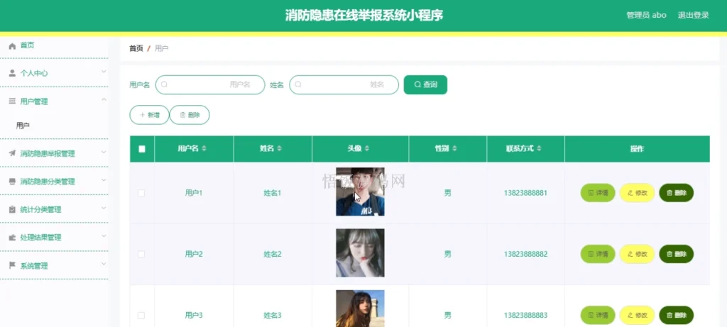727x327 pixels.
Task: Select the checkbox for 用户2 row
Action: 141,254
